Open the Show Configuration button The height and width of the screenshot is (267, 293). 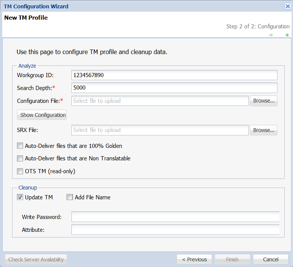pyautogui.click(x=42, y=115)
